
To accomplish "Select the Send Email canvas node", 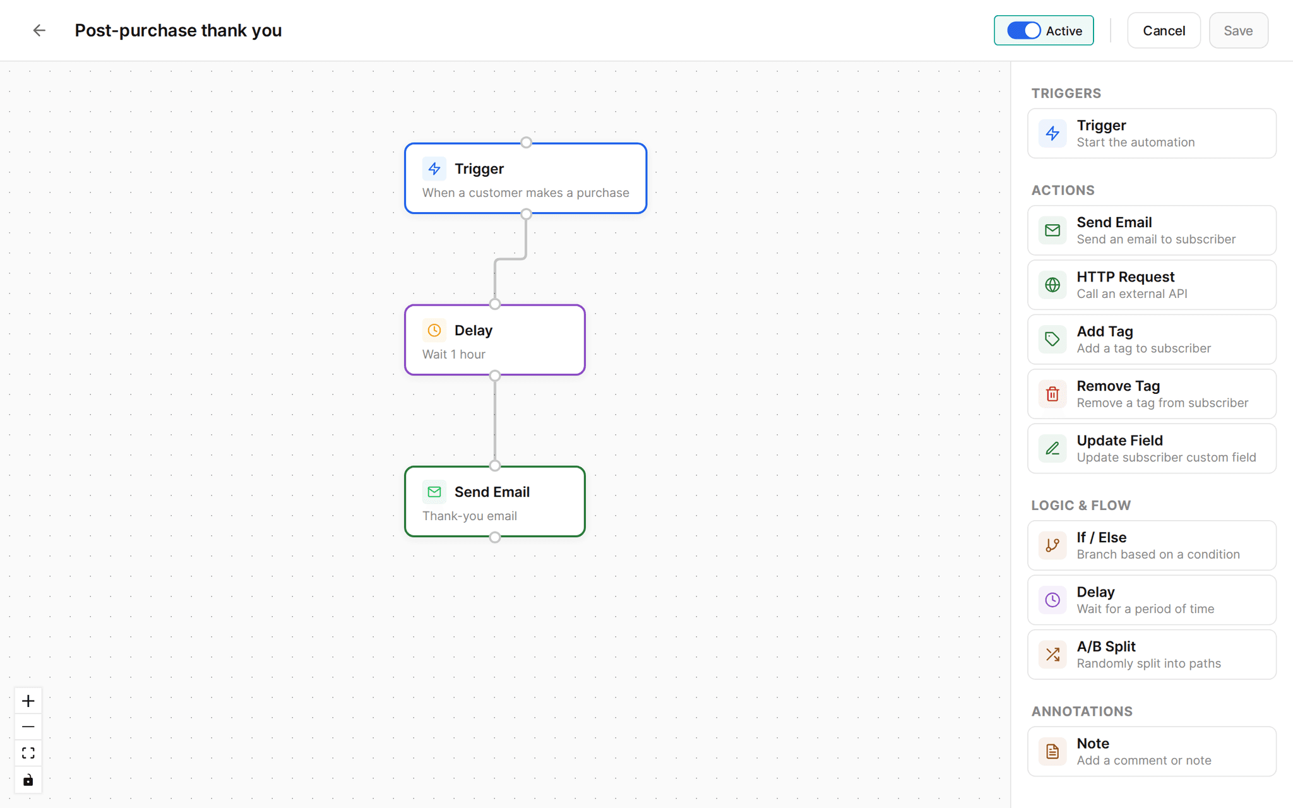I will coord(495,502).
